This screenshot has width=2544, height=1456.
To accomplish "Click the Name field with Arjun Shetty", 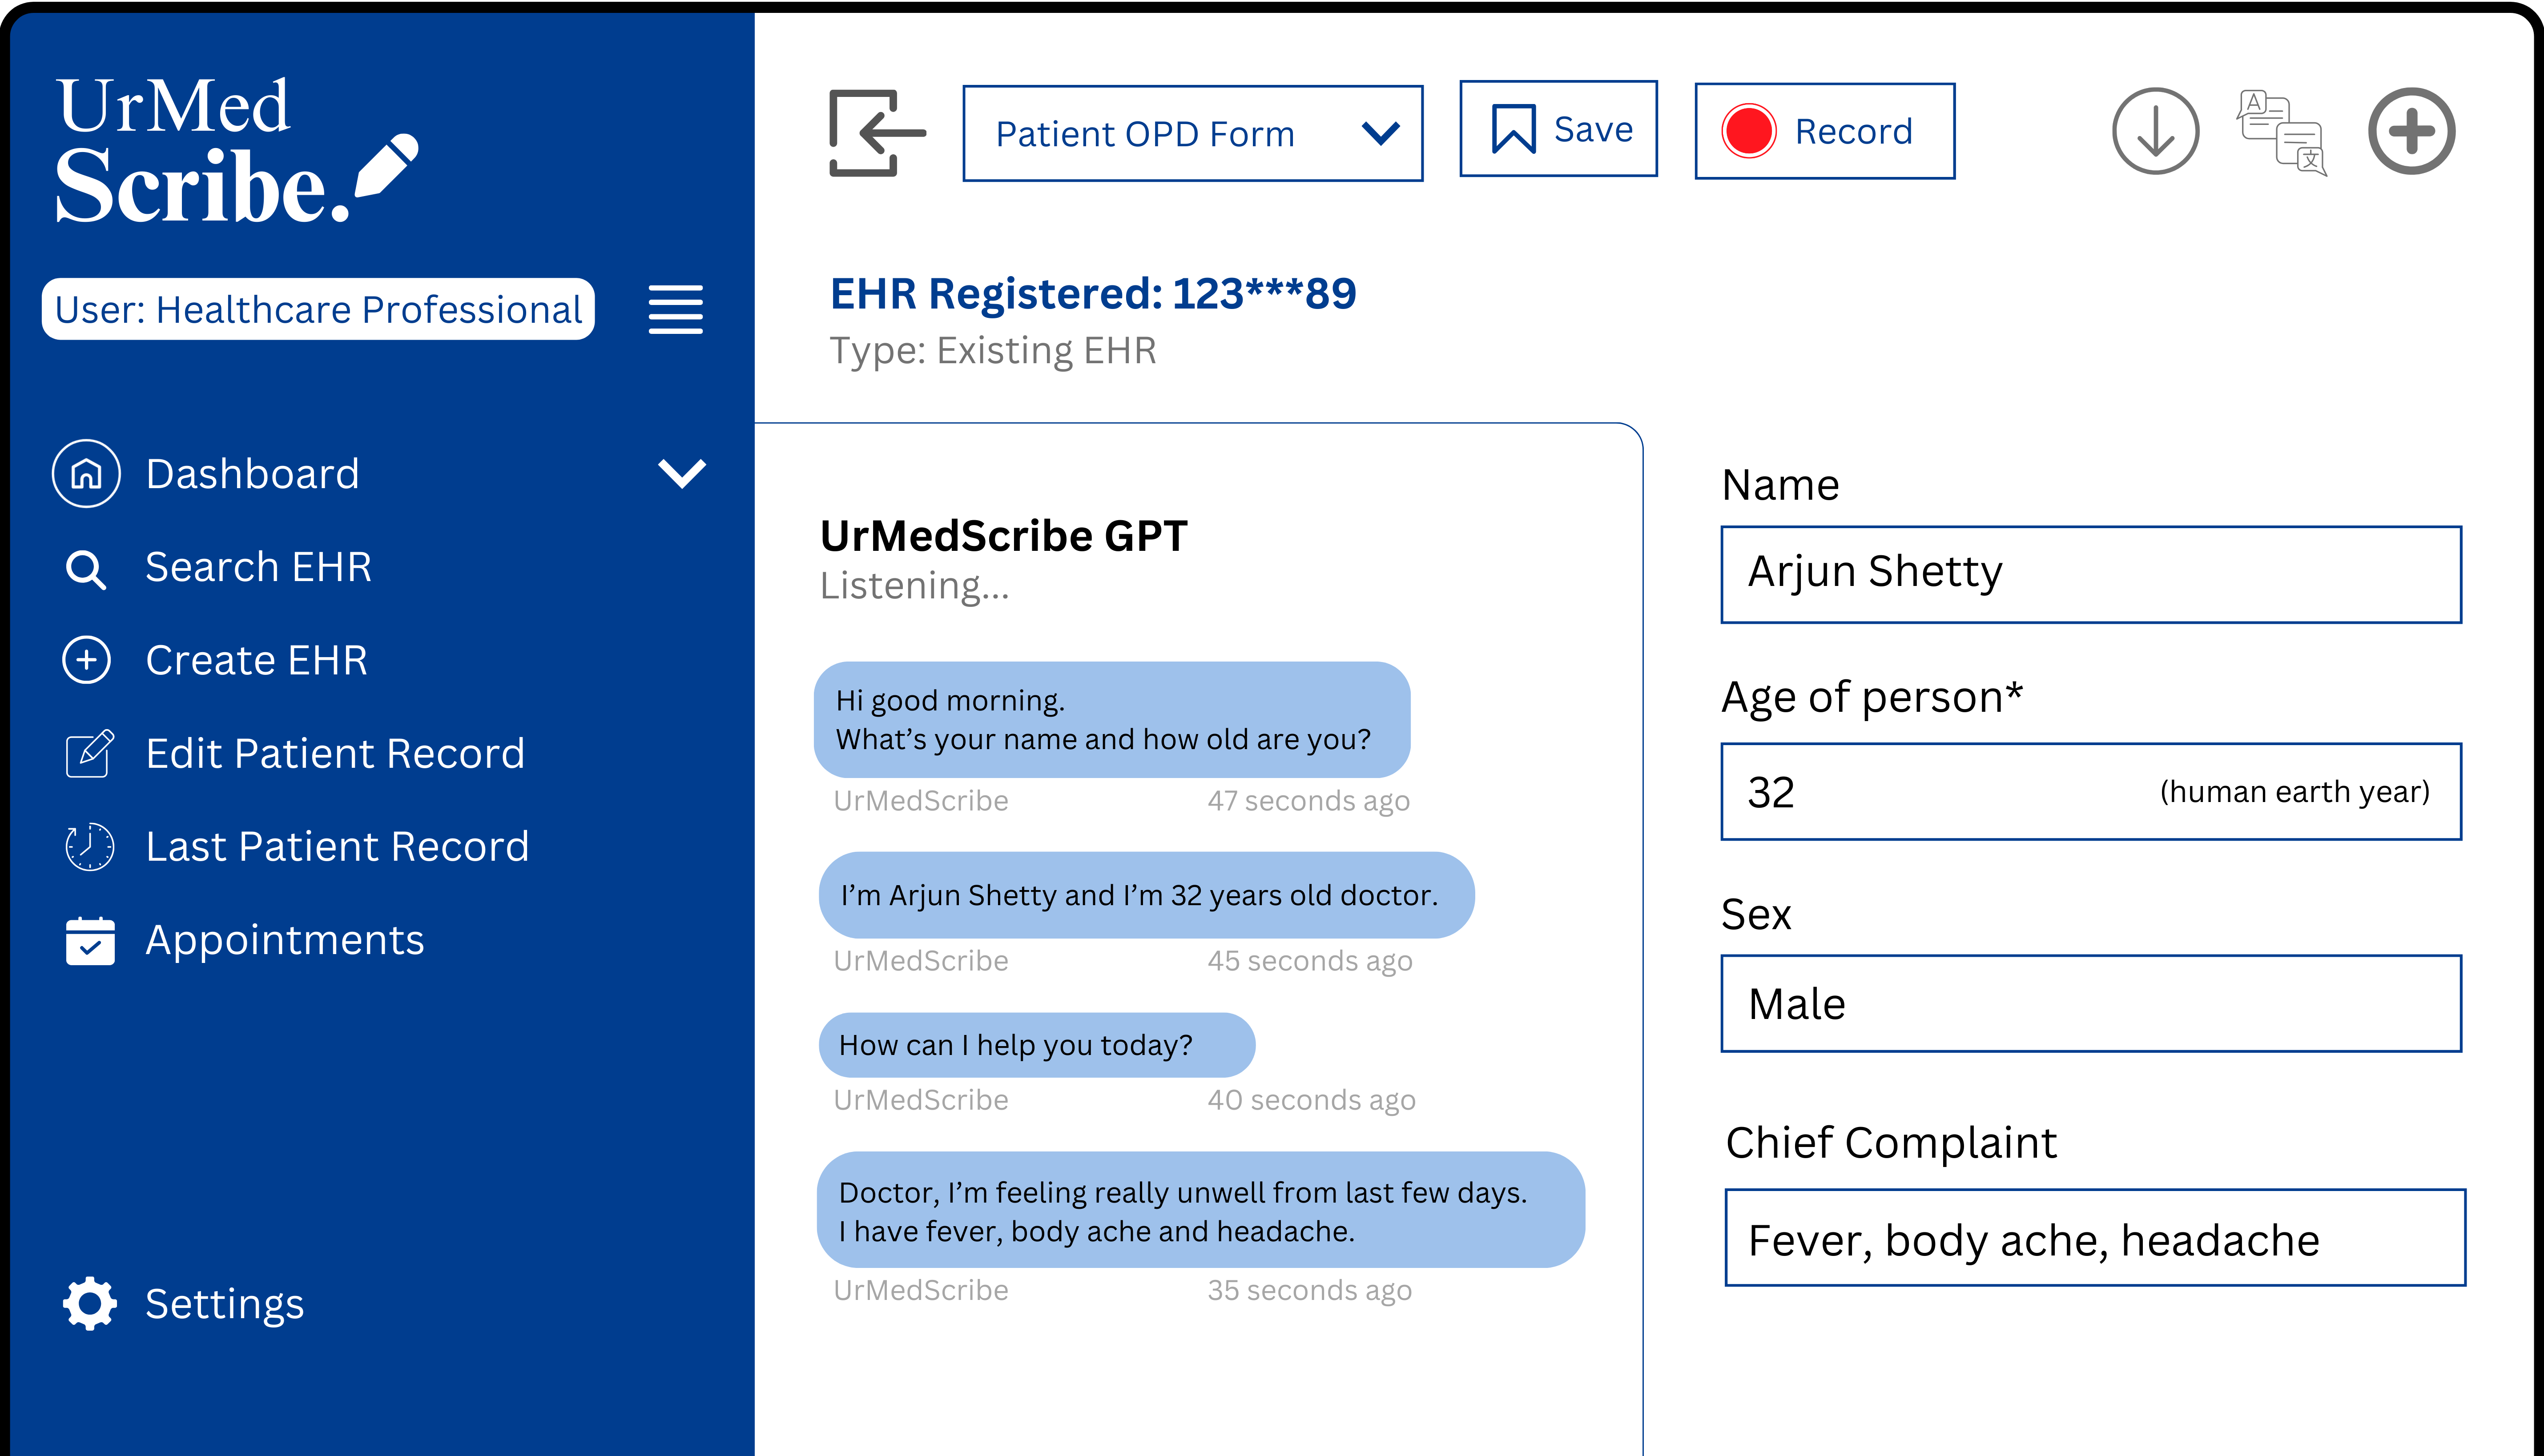I will [x=2090, y=574].
